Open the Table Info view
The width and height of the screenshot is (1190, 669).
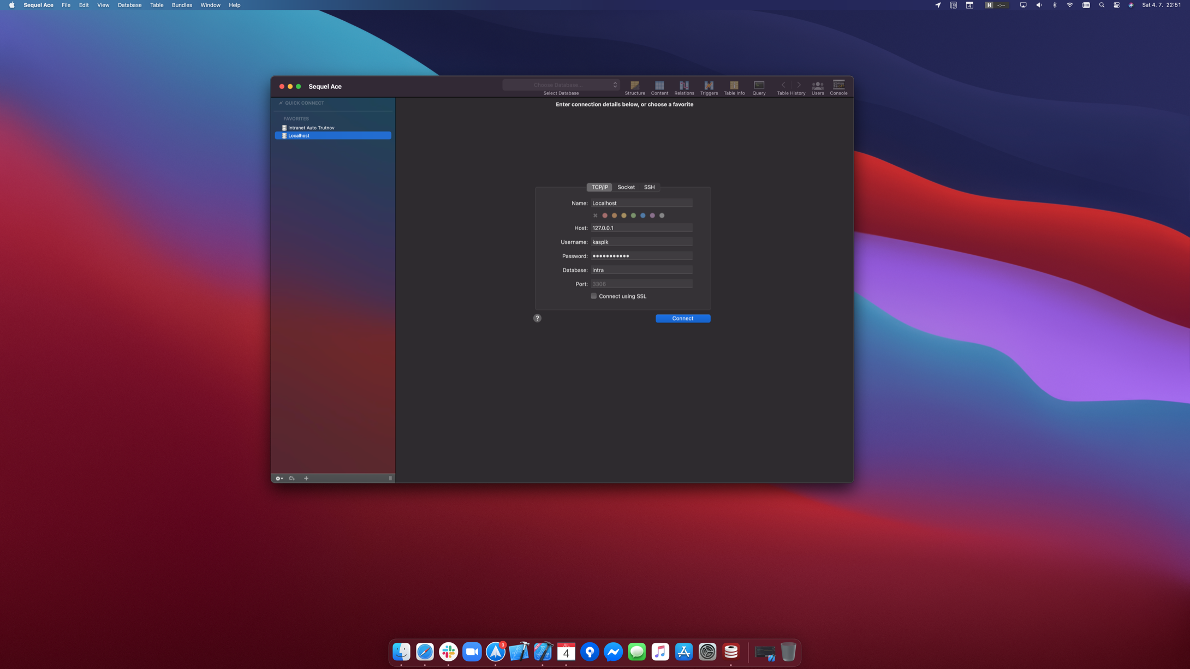(734, 87)
